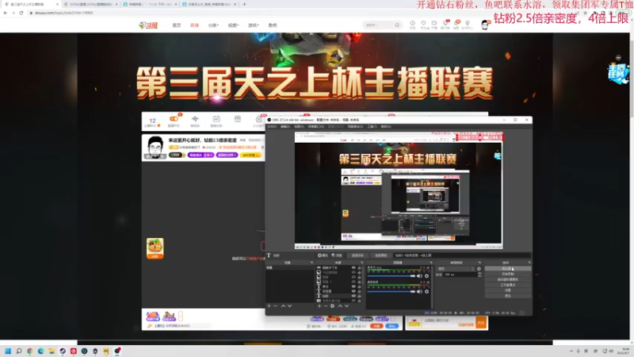Open desktop audio settings gear in mixer
This screenshot has width=634, height=357.
tap(426, 291)
